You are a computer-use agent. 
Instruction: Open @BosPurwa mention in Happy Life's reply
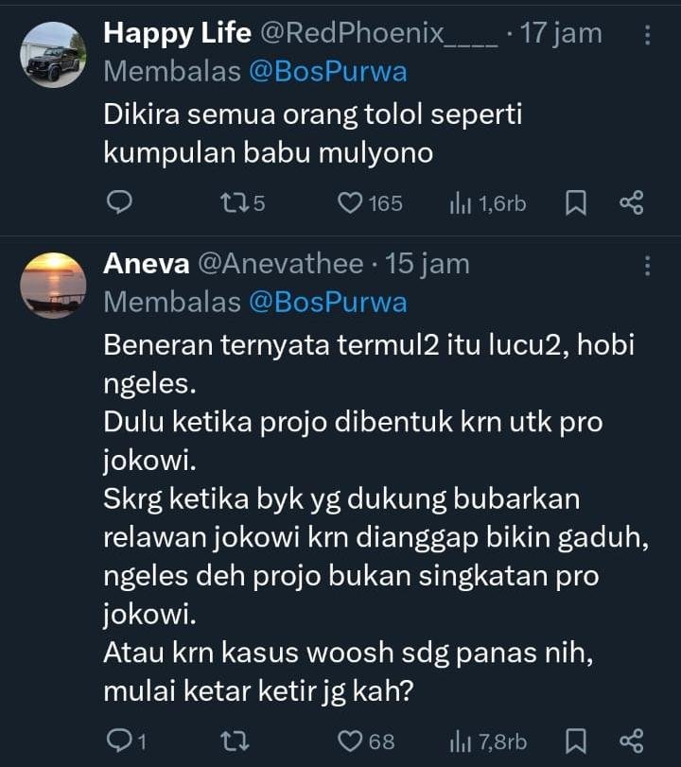click(328, 71)
